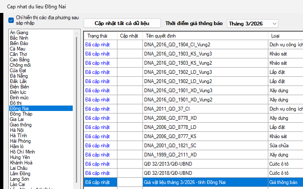The width and height of the screenshot is (303, 189).
Task: Uncheck the post-merger localities checkbox
Action: tap(11, 20)
